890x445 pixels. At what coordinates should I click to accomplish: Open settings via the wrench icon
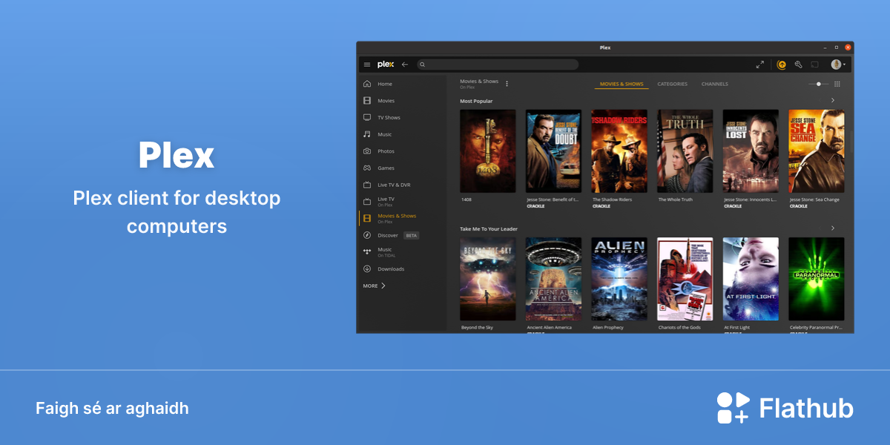point(799,65)
